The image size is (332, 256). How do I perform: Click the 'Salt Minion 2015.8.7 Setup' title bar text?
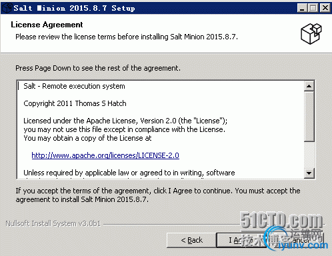pyautogui.click(x=74, y=8)
